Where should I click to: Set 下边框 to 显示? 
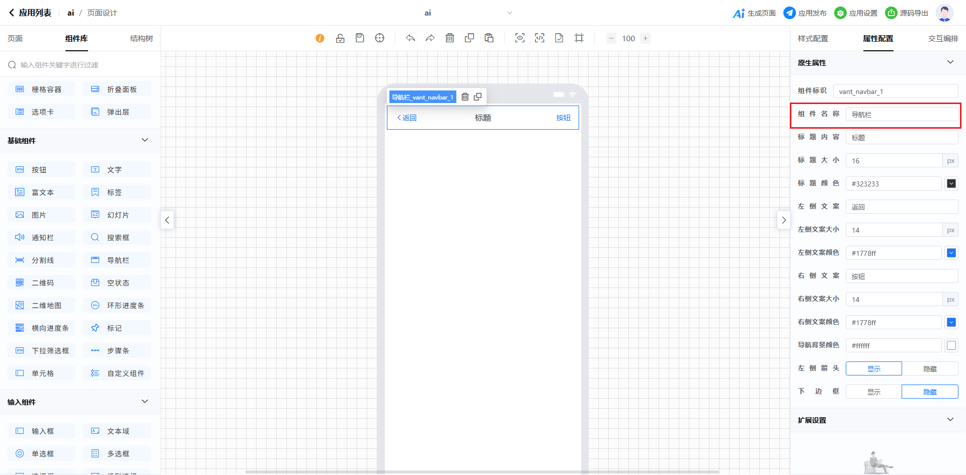(874, 392)
